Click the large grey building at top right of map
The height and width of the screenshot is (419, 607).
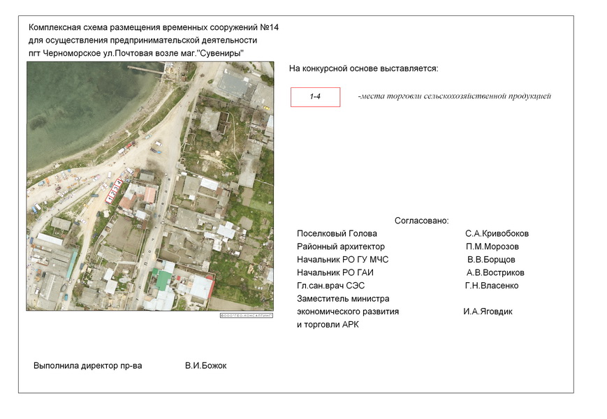click(x=235, y=85)
